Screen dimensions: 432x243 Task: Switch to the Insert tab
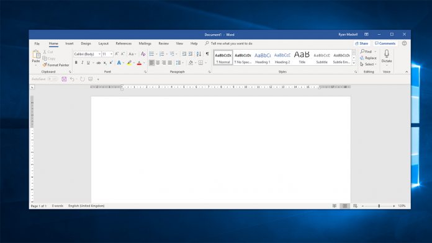click(x=70, y=43)
